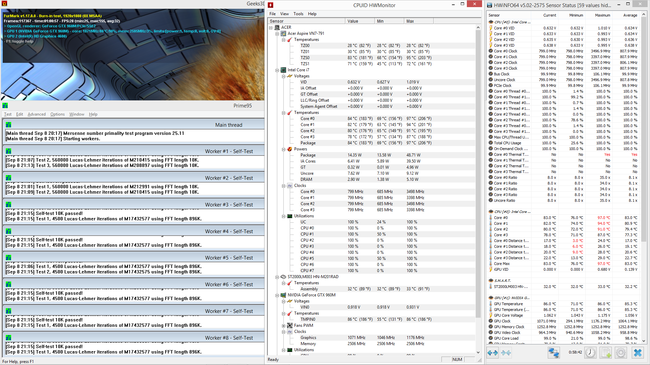
Task: Select HWiNFO 'Core Max' temperature row
Action: click(x=563, y=264)
